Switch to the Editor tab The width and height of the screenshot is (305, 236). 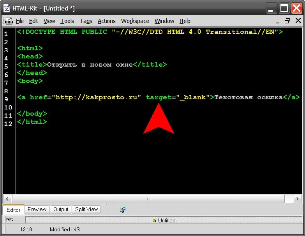tap(13, 210)
